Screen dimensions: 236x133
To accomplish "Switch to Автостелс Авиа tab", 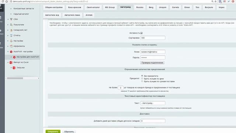I will pyautogui.click(x=72, y=15).
